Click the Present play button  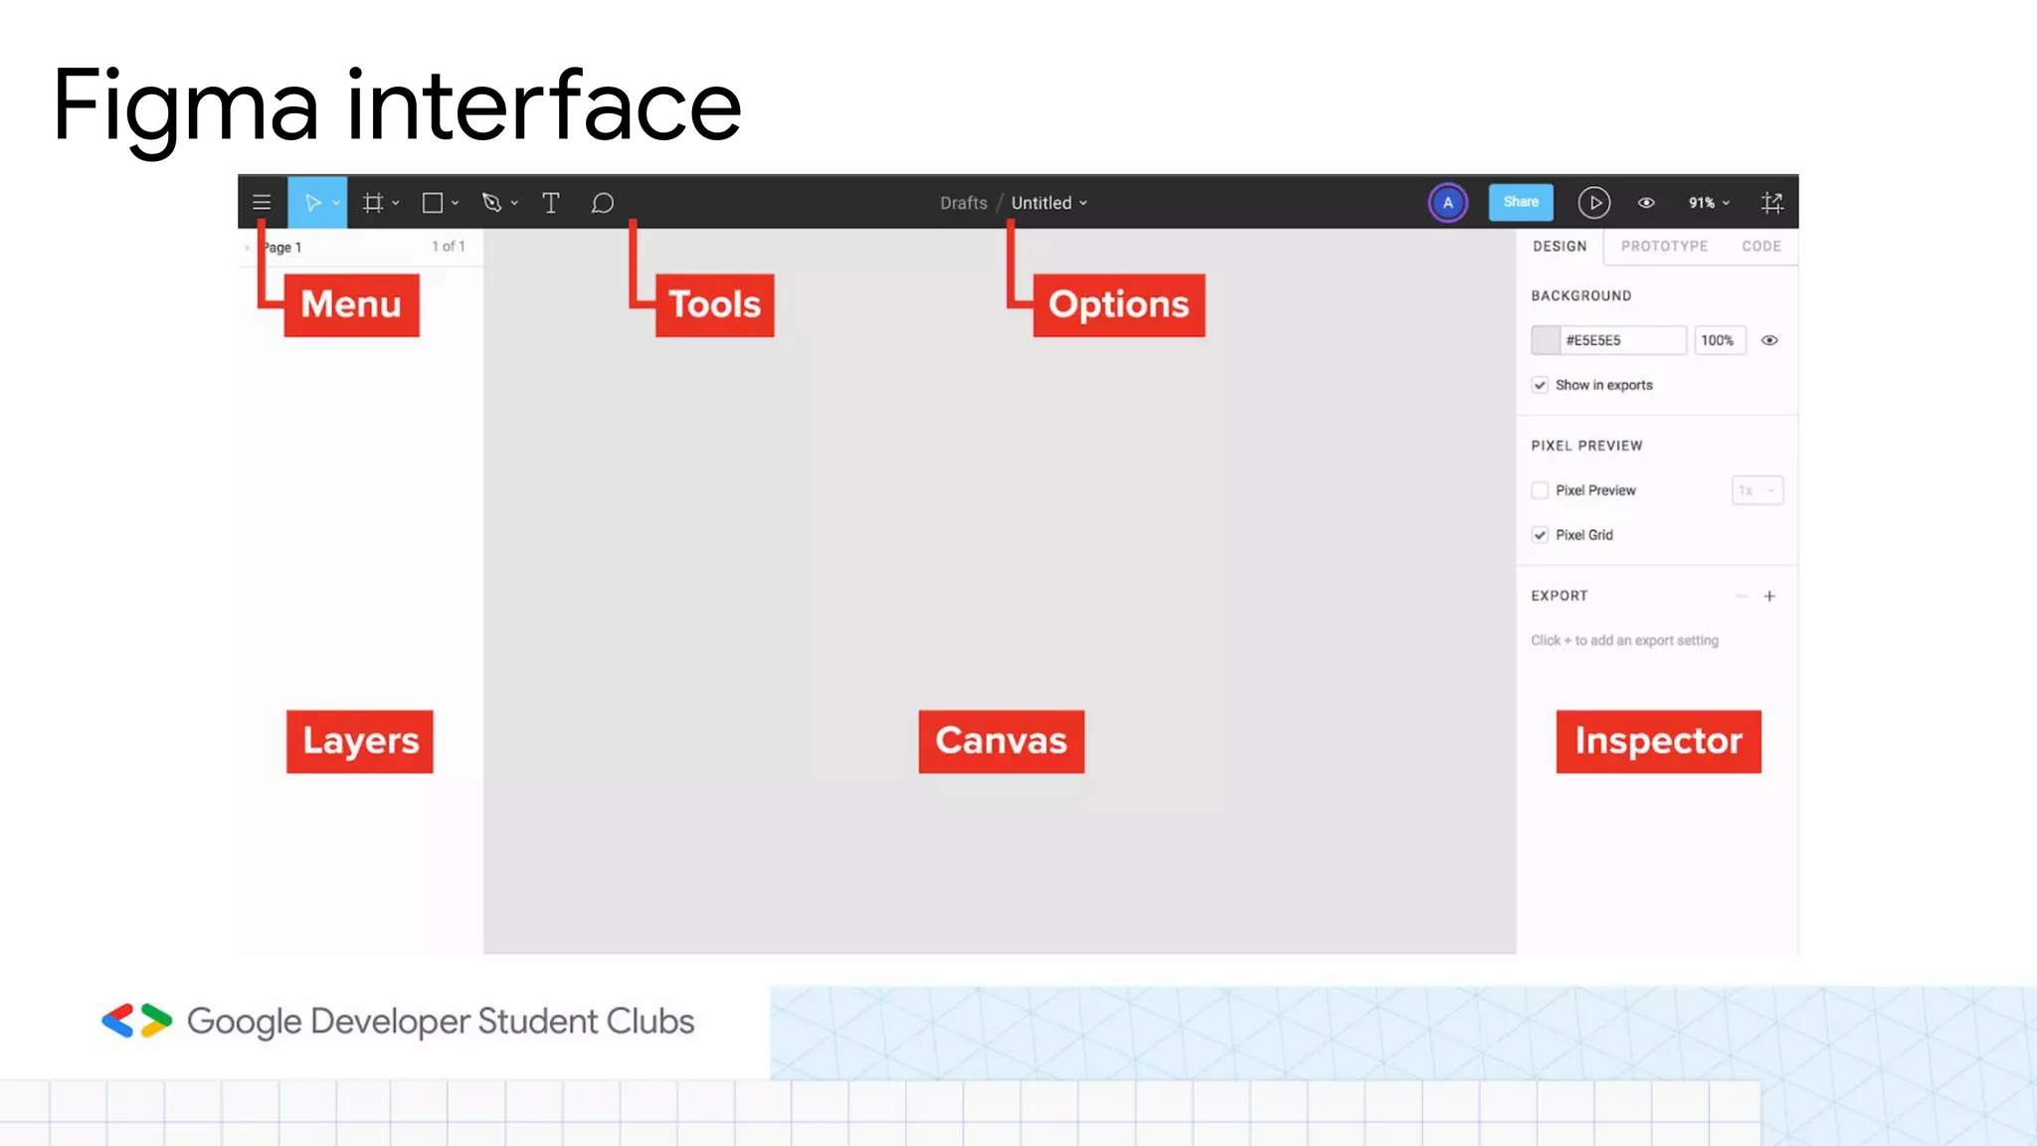pyautogui.click(x=1593, y=203)
